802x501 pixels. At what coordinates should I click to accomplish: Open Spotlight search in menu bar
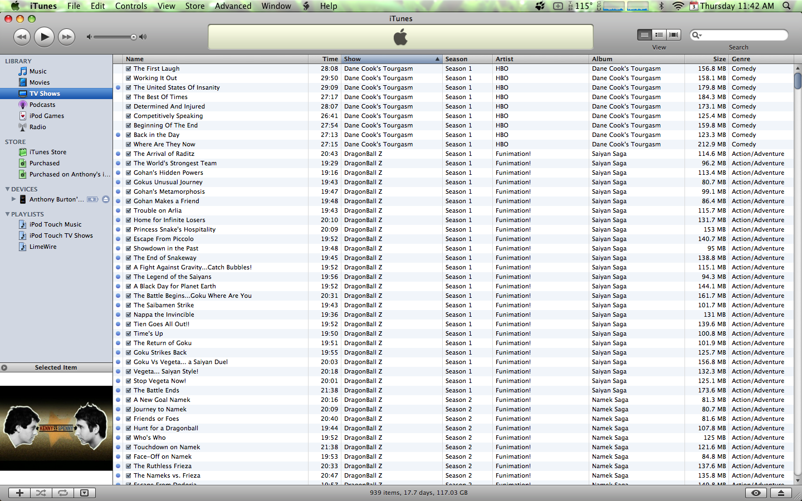point(786,6)
